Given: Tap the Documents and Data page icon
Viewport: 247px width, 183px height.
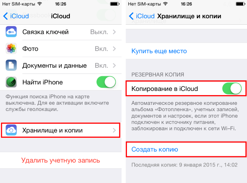Looking at the screenshot, I should tap(11, 65).
